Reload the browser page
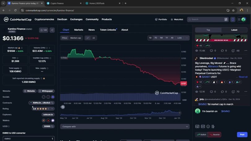Viewport: 251px width, 141px height. (x=15, y=11)
